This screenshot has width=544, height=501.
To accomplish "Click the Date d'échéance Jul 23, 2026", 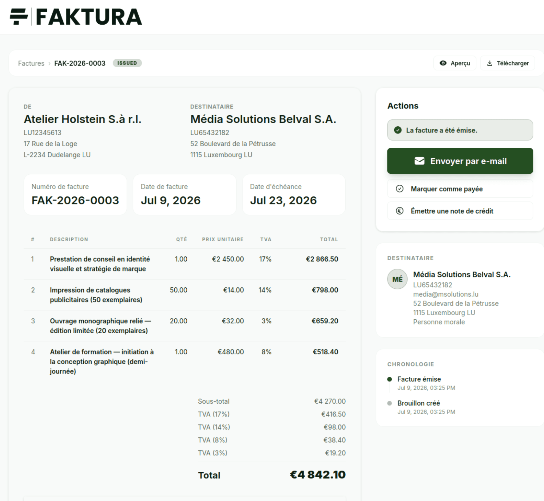I will point(283,200).
